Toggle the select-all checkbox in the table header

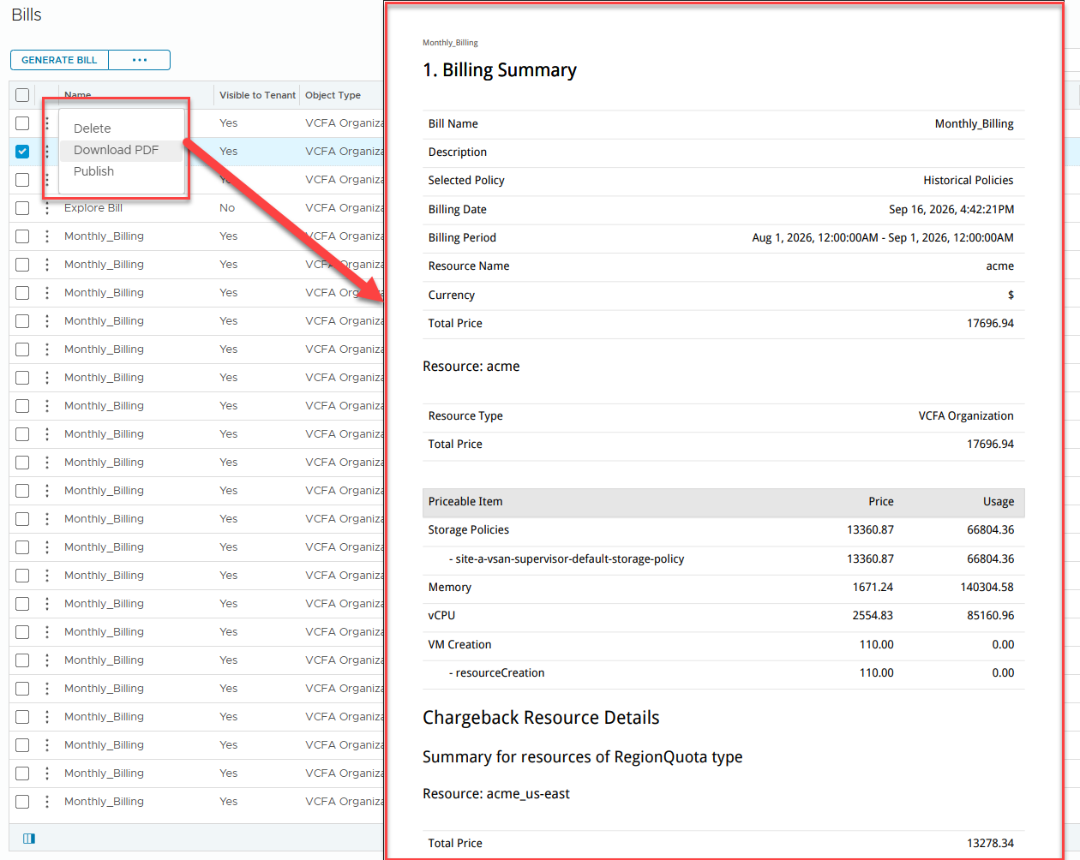click(x=22, y=95)
